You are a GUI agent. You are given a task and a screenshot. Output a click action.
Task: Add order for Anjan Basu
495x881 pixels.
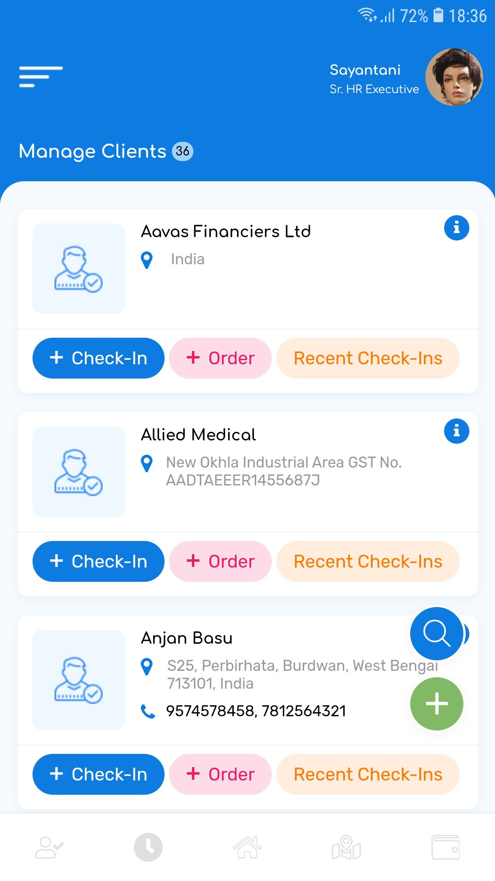(x=220, y=775)
